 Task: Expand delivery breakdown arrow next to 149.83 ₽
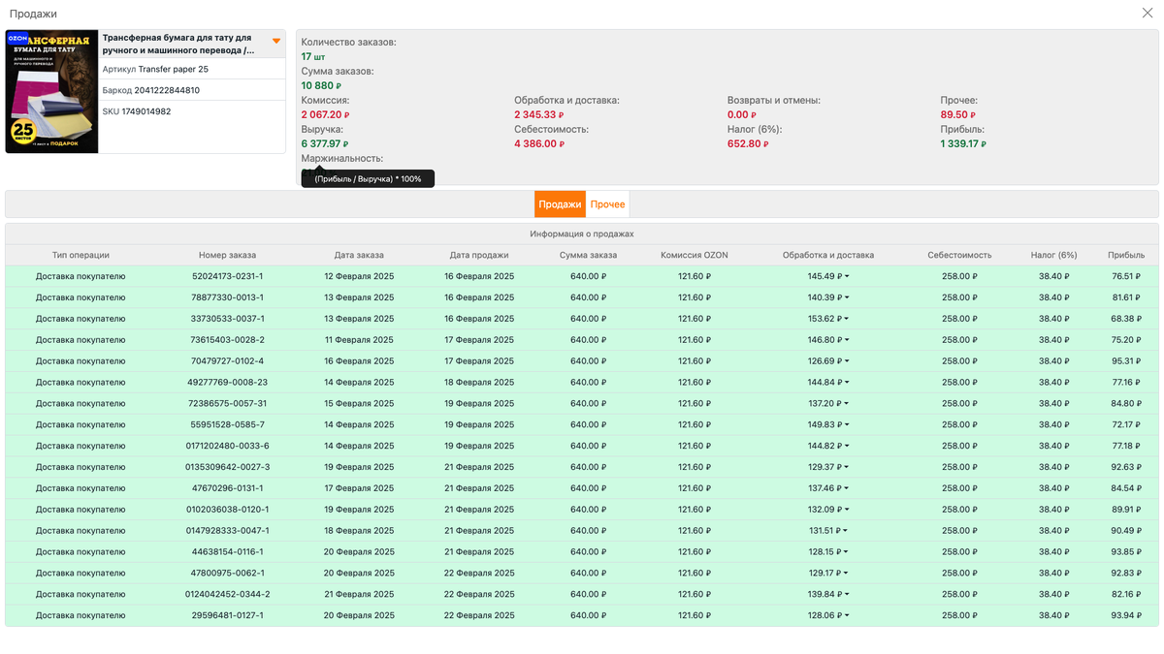pyautogui.click(x=847, y=424)
